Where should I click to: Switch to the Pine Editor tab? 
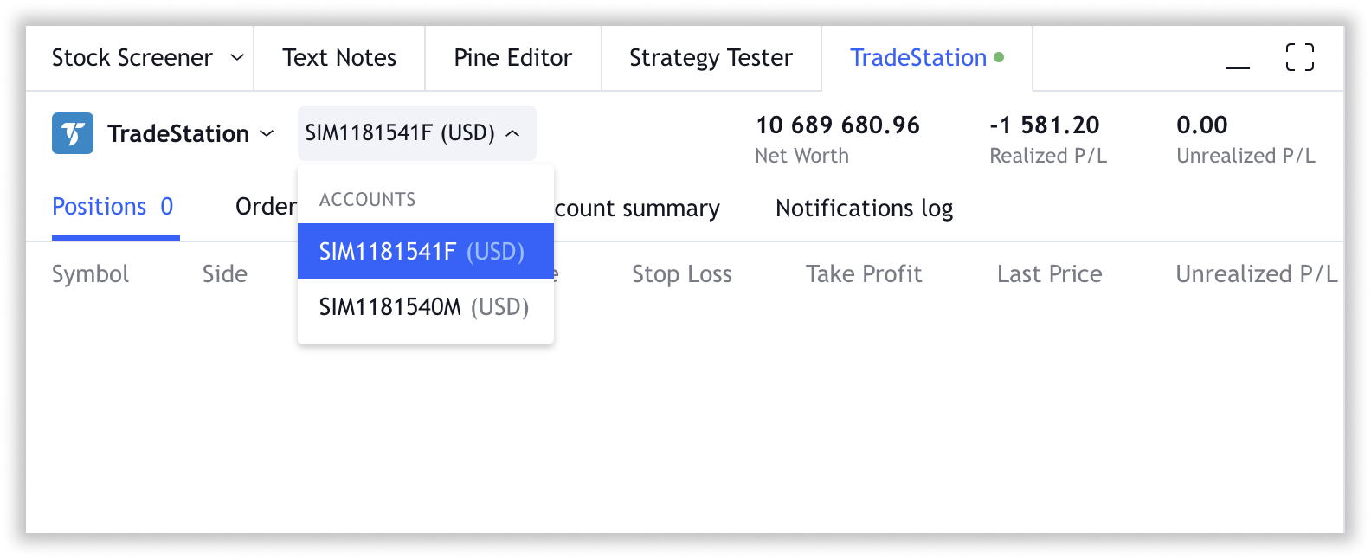click(512, 58)
